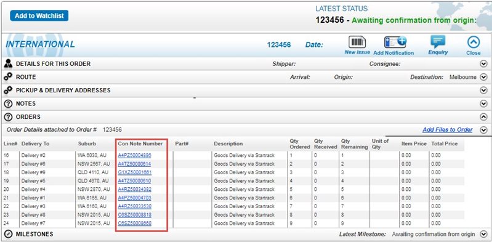The image size is (492, 242).
Task: Select the WA 6030, AU suburb cell
Action: [x=92, y=155]
